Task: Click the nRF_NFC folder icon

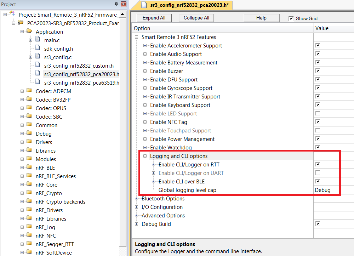Action: 29,235
